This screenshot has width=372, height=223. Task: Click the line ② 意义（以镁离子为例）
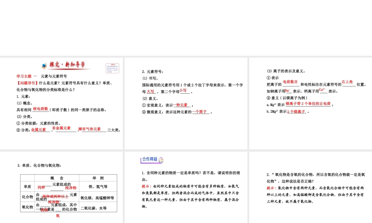coord(287,98)
